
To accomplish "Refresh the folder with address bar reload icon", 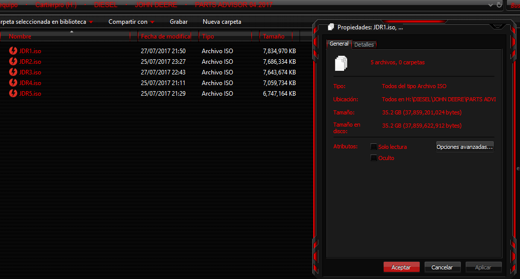I will pyautogui.click(x=499, y=5).
